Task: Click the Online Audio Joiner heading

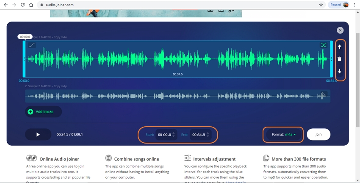Action: [59, 159]
